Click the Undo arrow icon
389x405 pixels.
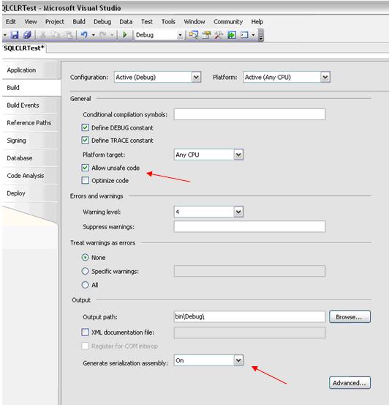pyautogui.click(x=84, y=35)
